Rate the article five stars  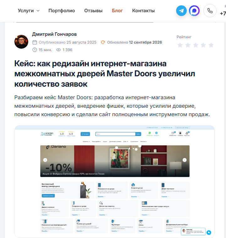pos(211,45)
